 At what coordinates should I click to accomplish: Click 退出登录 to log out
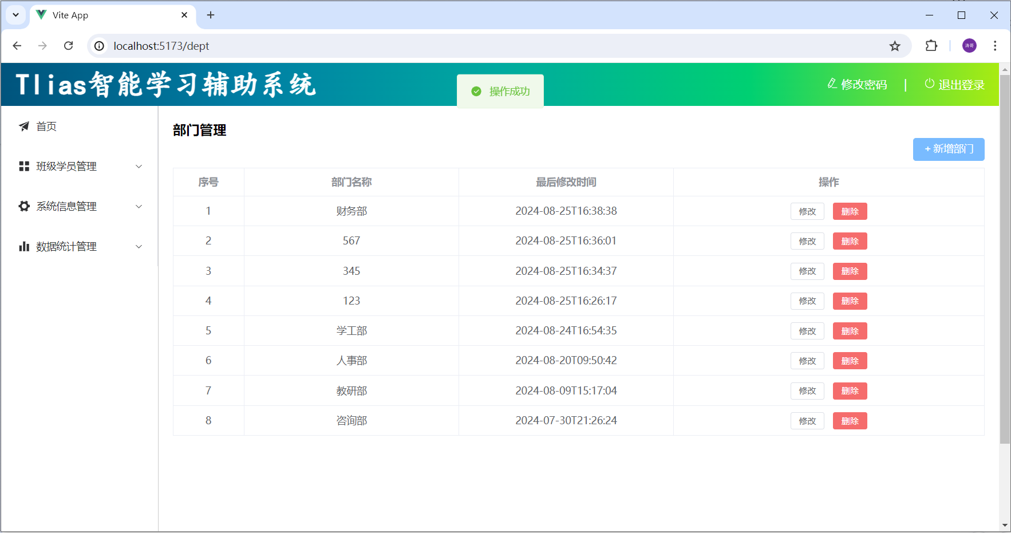pyautogui.click(x=955, y=85)
